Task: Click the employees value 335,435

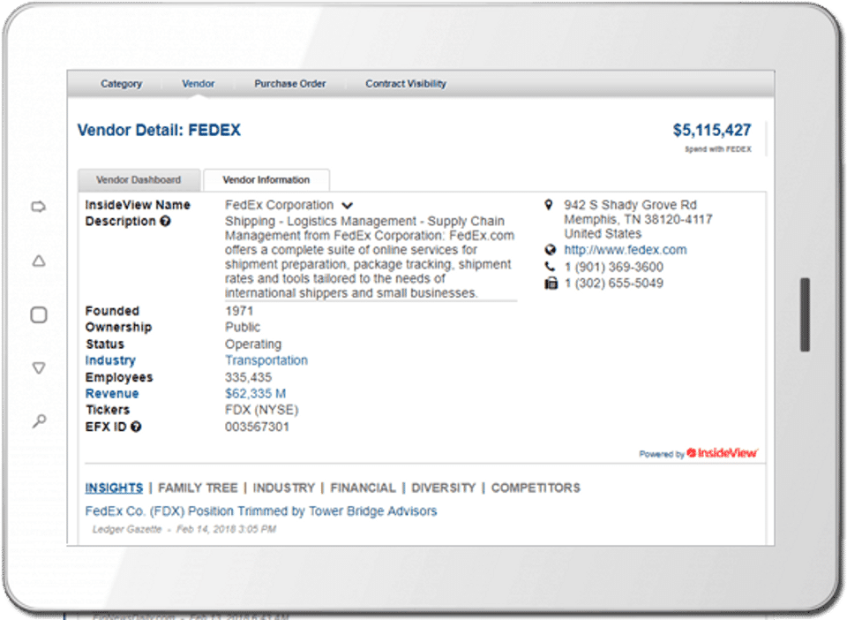Action: click(x=249, y=377)
